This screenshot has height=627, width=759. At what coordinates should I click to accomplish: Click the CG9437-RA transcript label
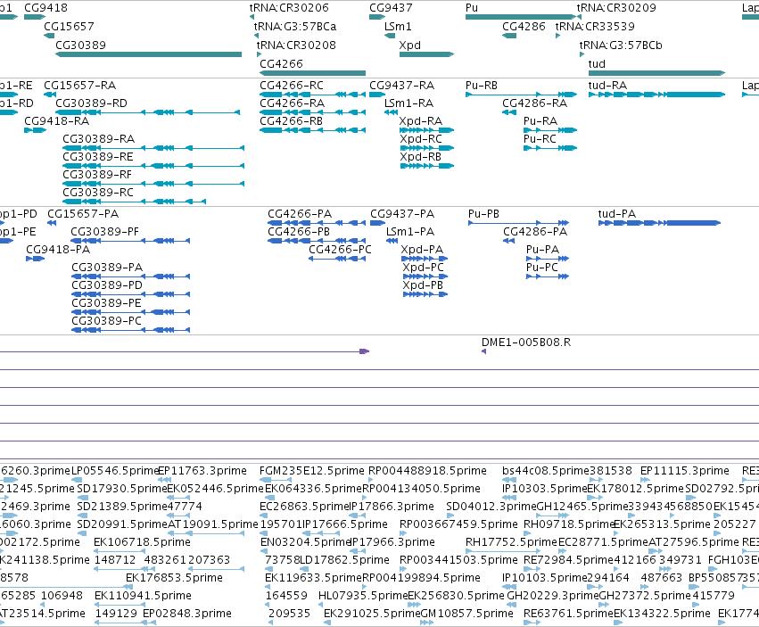(401, 86)
